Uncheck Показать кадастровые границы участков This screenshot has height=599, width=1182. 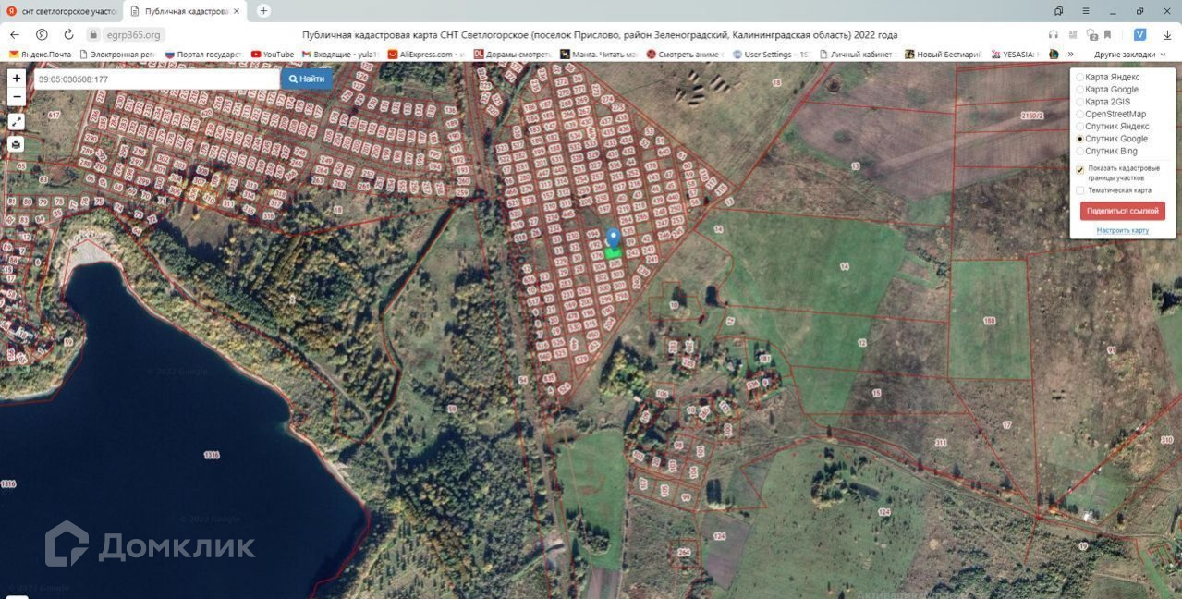click(x=1080, y=170)
